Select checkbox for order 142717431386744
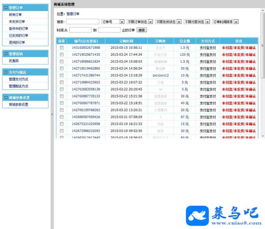The width and height of the screenshot is (265, 229). 62,75
